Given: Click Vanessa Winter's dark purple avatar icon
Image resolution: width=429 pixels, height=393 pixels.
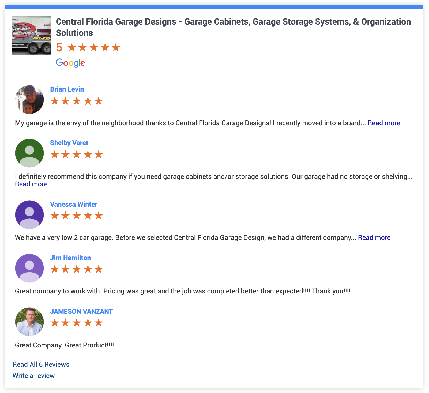Looking at the screenshot, I should (29, 215).
